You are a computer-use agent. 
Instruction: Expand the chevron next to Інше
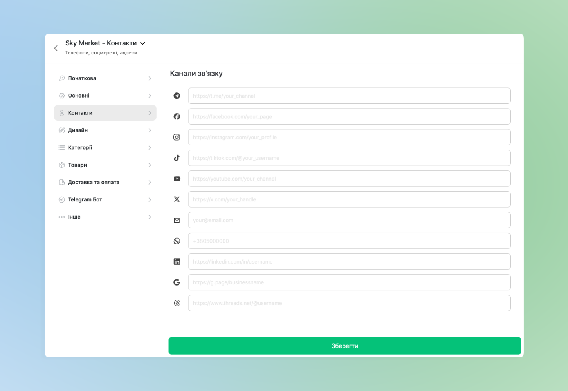click(150, 217)
